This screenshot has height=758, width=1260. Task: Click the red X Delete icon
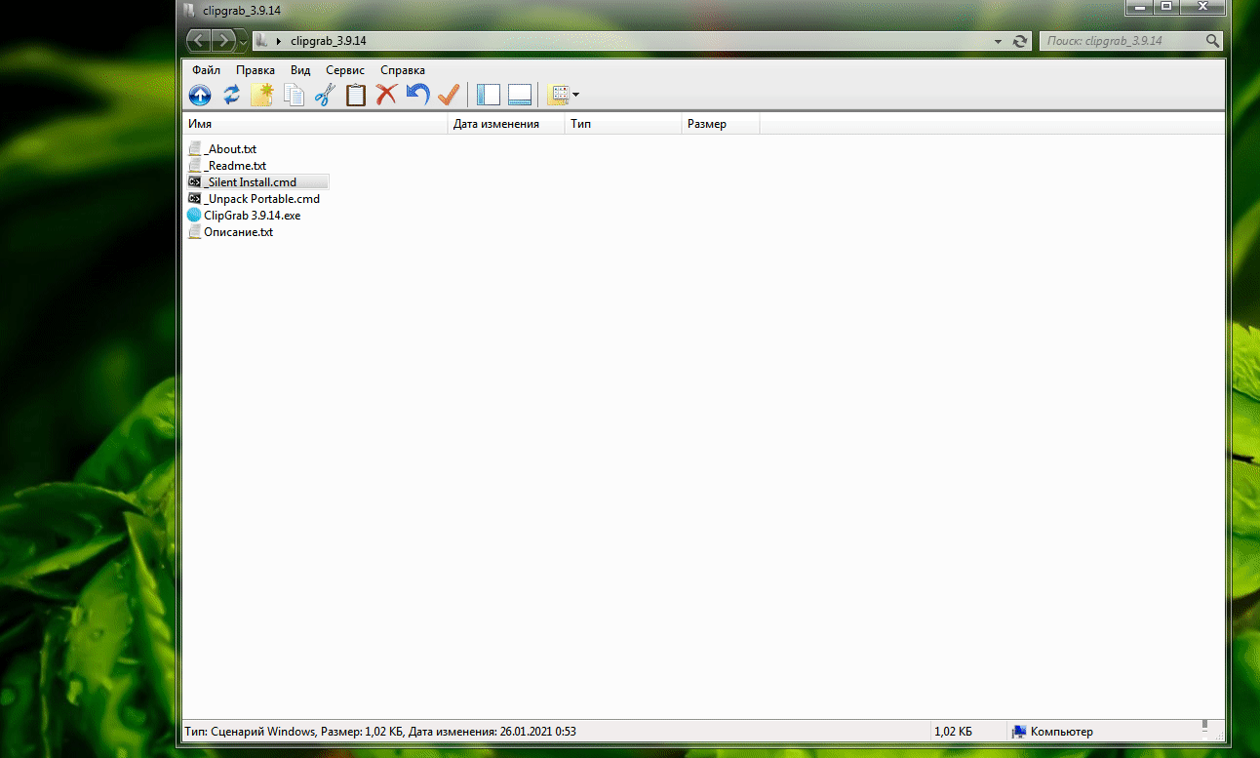[x=386, y=95]
